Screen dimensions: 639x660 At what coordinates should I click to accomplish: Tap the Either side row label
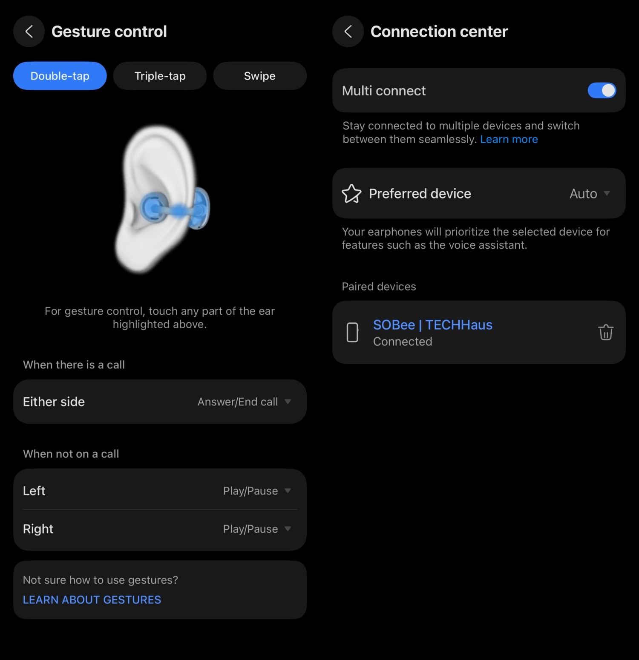coord(54,402)
